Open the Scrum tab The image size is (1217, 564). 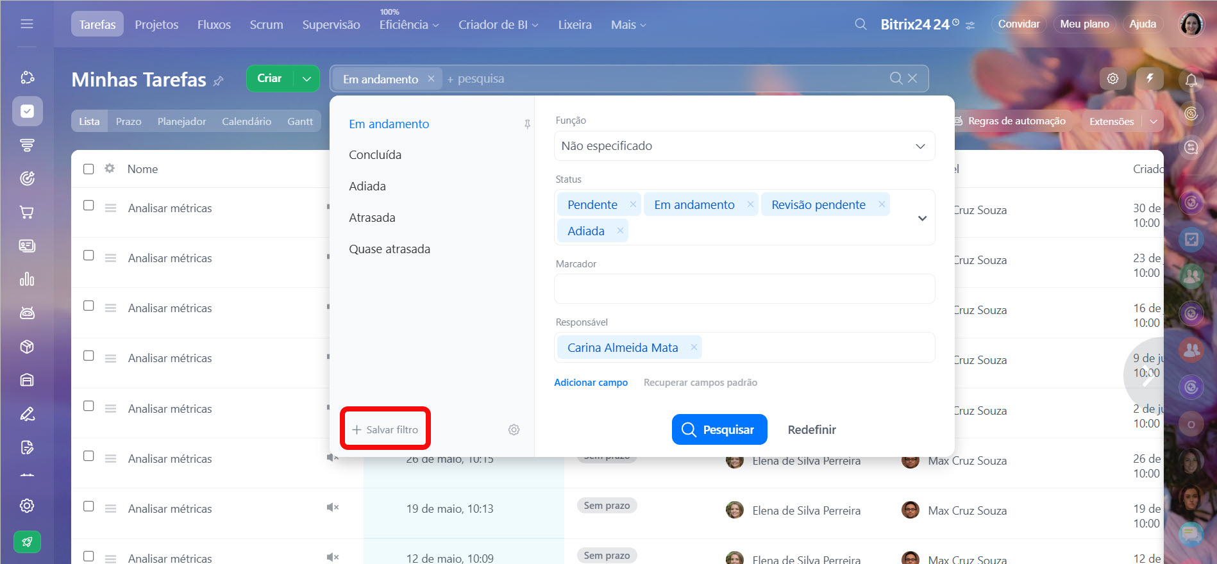[x=266, y=24]
